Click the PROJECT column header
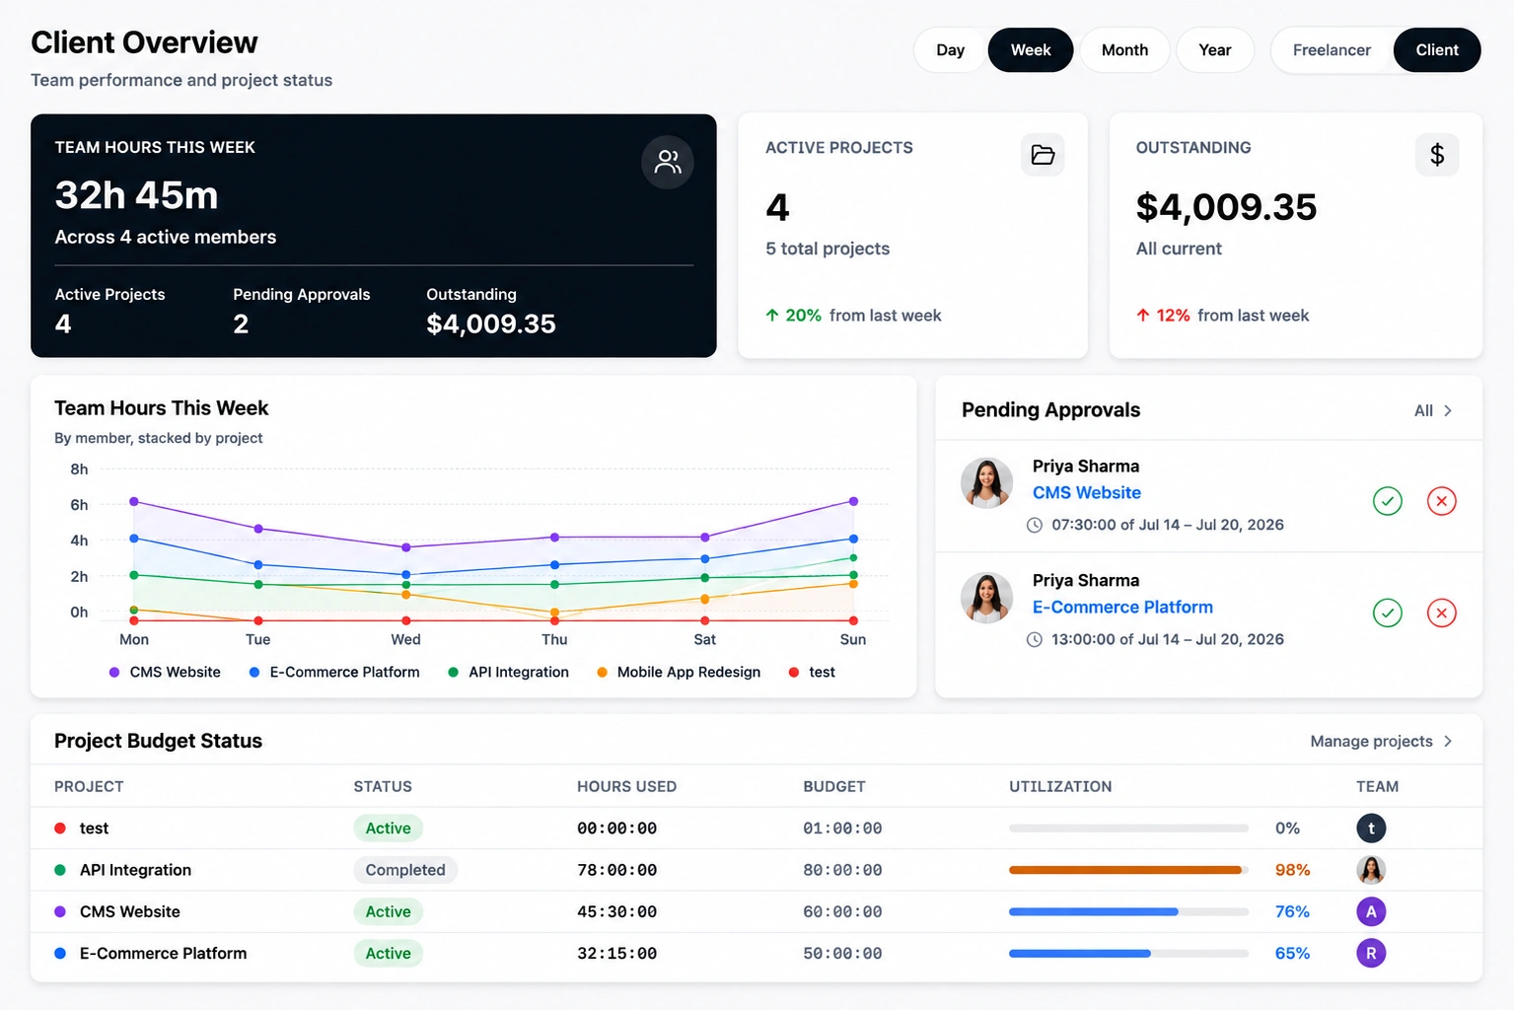The image size is (1514, 1010). (x=89, y=787)
